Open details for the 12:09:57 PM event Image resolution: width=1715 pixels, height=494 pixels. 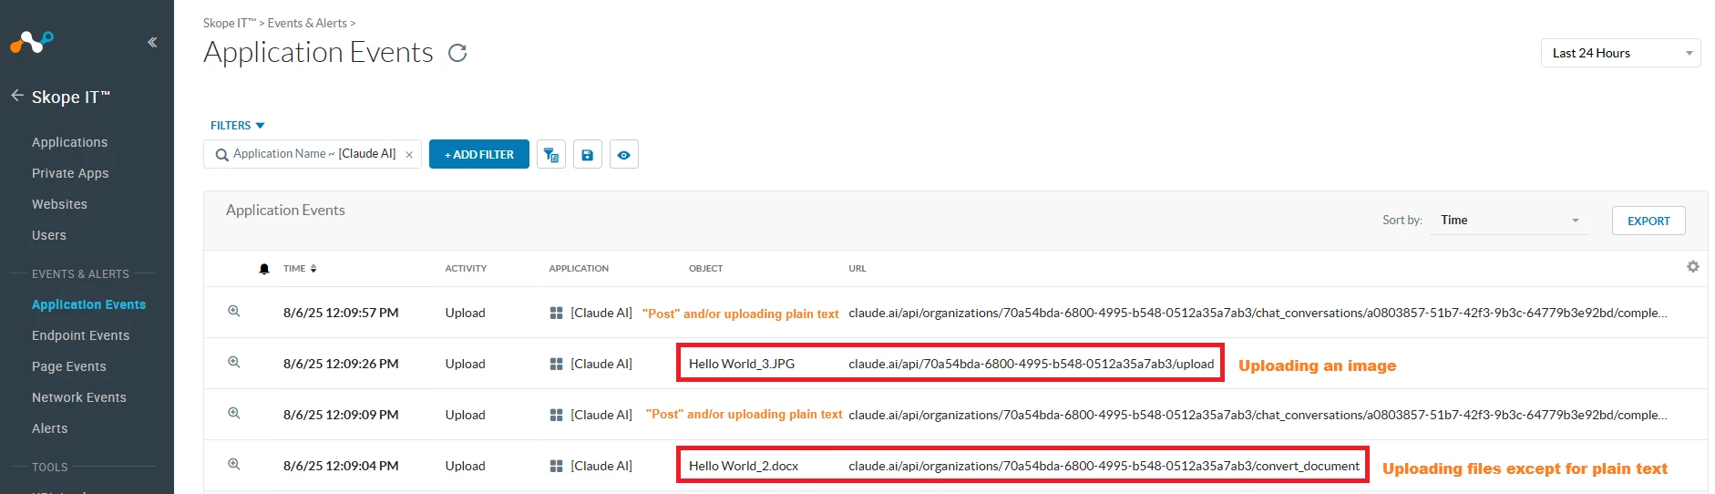tap(234, 311)
